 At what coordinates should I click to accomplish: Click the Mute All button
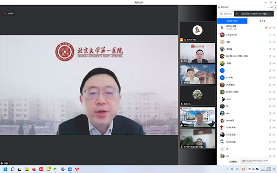pyautogui.click(x=233, y=161)
